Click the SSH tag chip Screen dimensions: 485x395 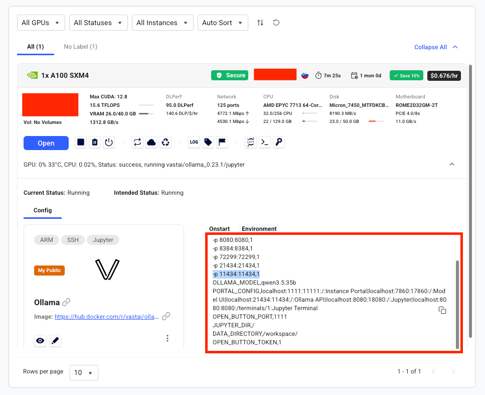(x=73, y=240)
